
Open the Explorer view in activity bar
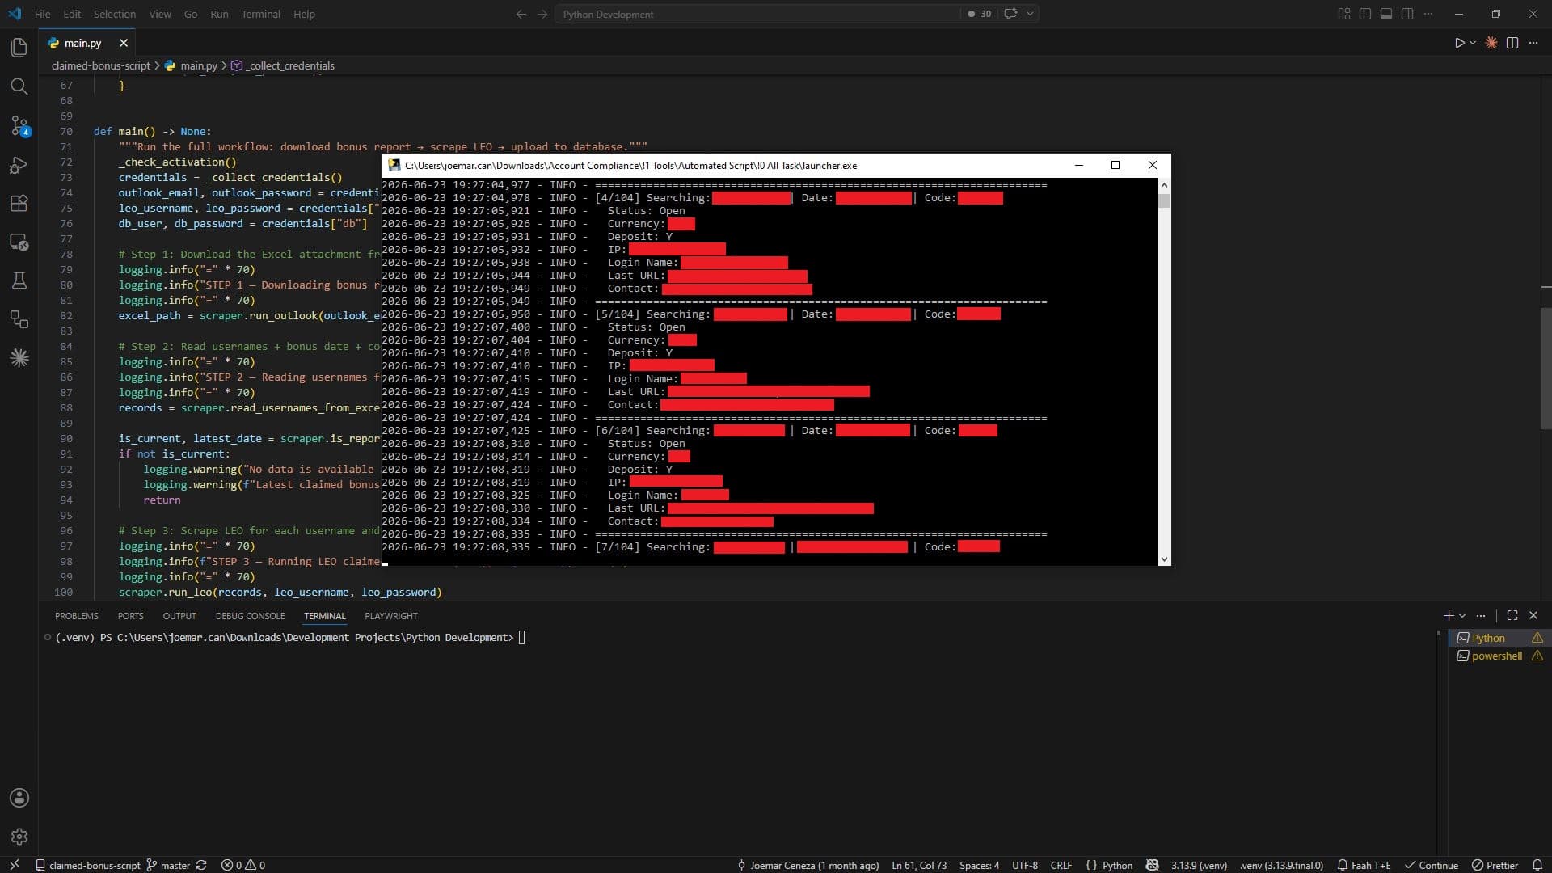tap(19, 48)
